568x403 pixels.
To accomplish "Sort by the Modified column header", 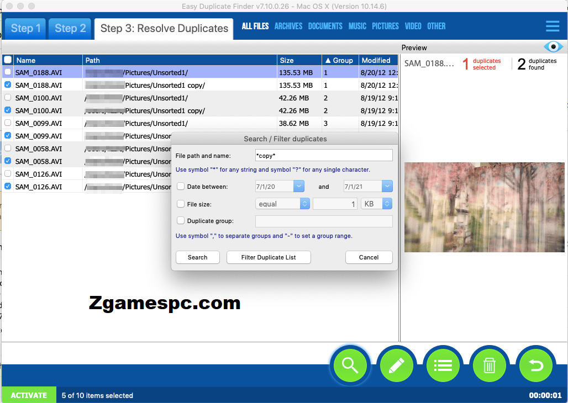I will coord(378,60).
